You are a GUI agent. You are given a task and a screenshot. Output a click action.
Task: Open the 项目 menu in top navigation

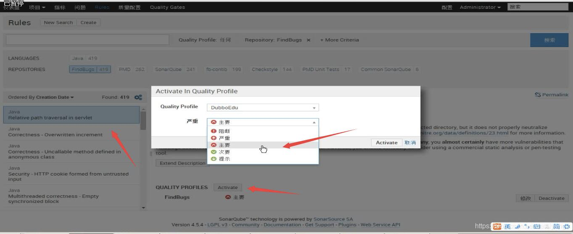[x=37, y=7]
